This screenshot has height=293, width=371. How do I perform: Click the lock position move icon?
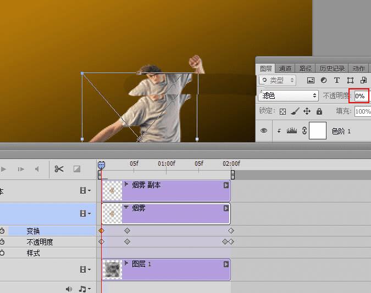click(x=307, y=111)
